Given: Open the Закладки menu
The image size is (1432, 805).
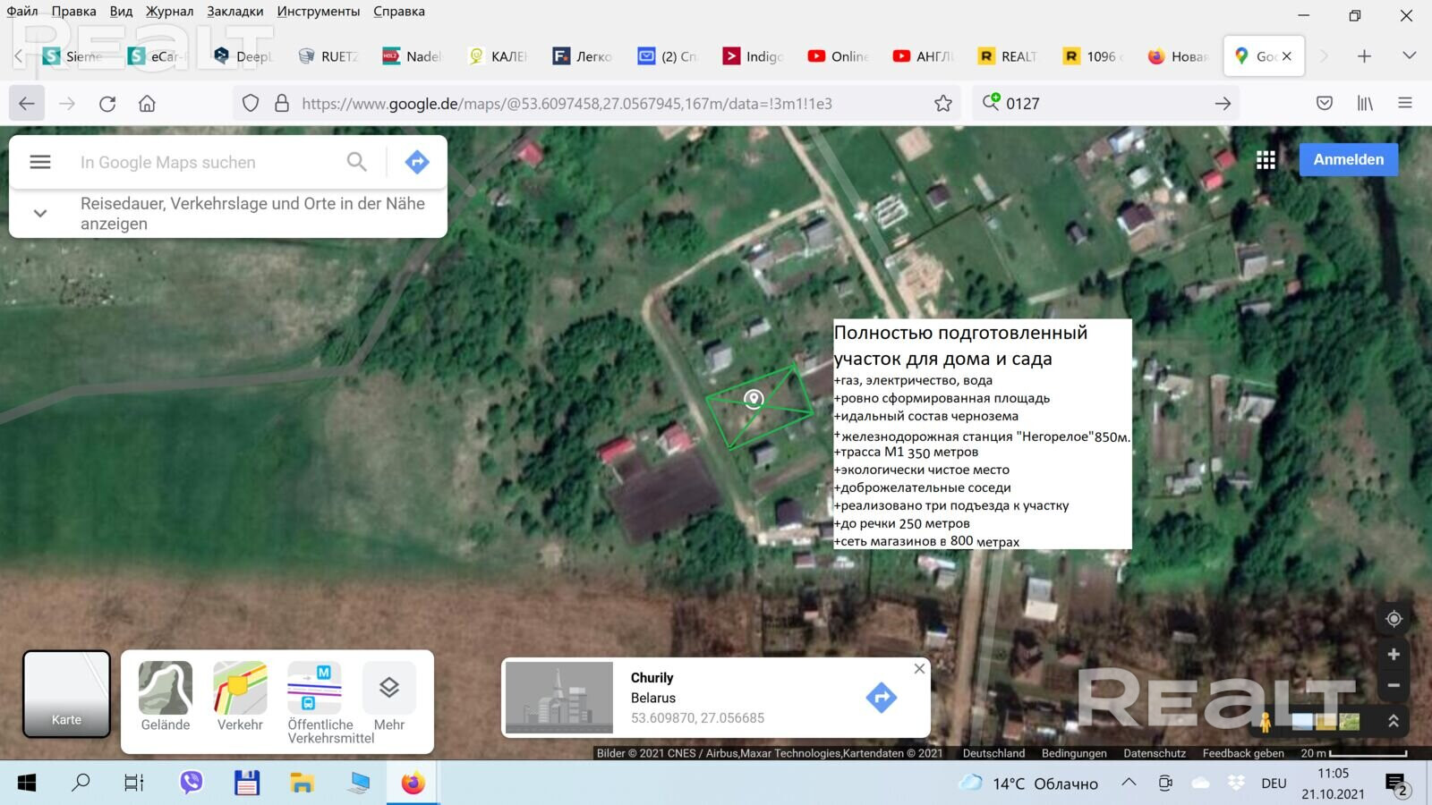Looking at the screenshot, I should (234, 12).
